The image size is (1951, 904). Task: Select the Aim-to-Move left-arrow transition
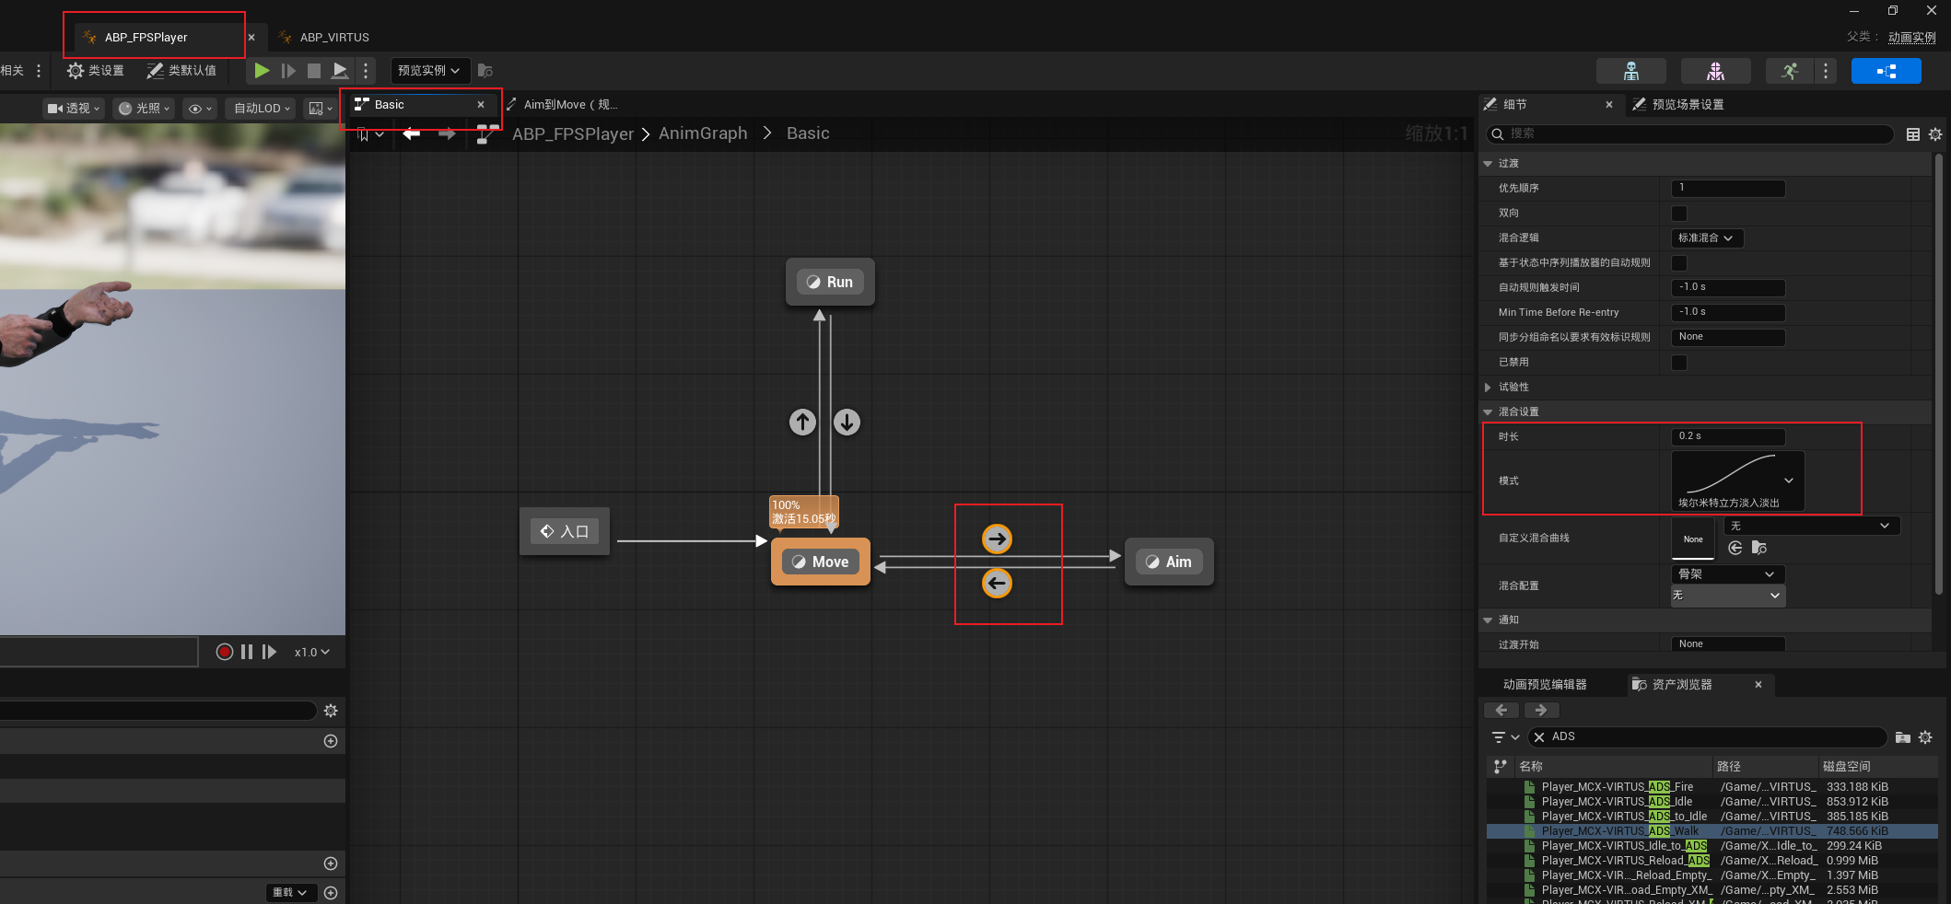997,583
